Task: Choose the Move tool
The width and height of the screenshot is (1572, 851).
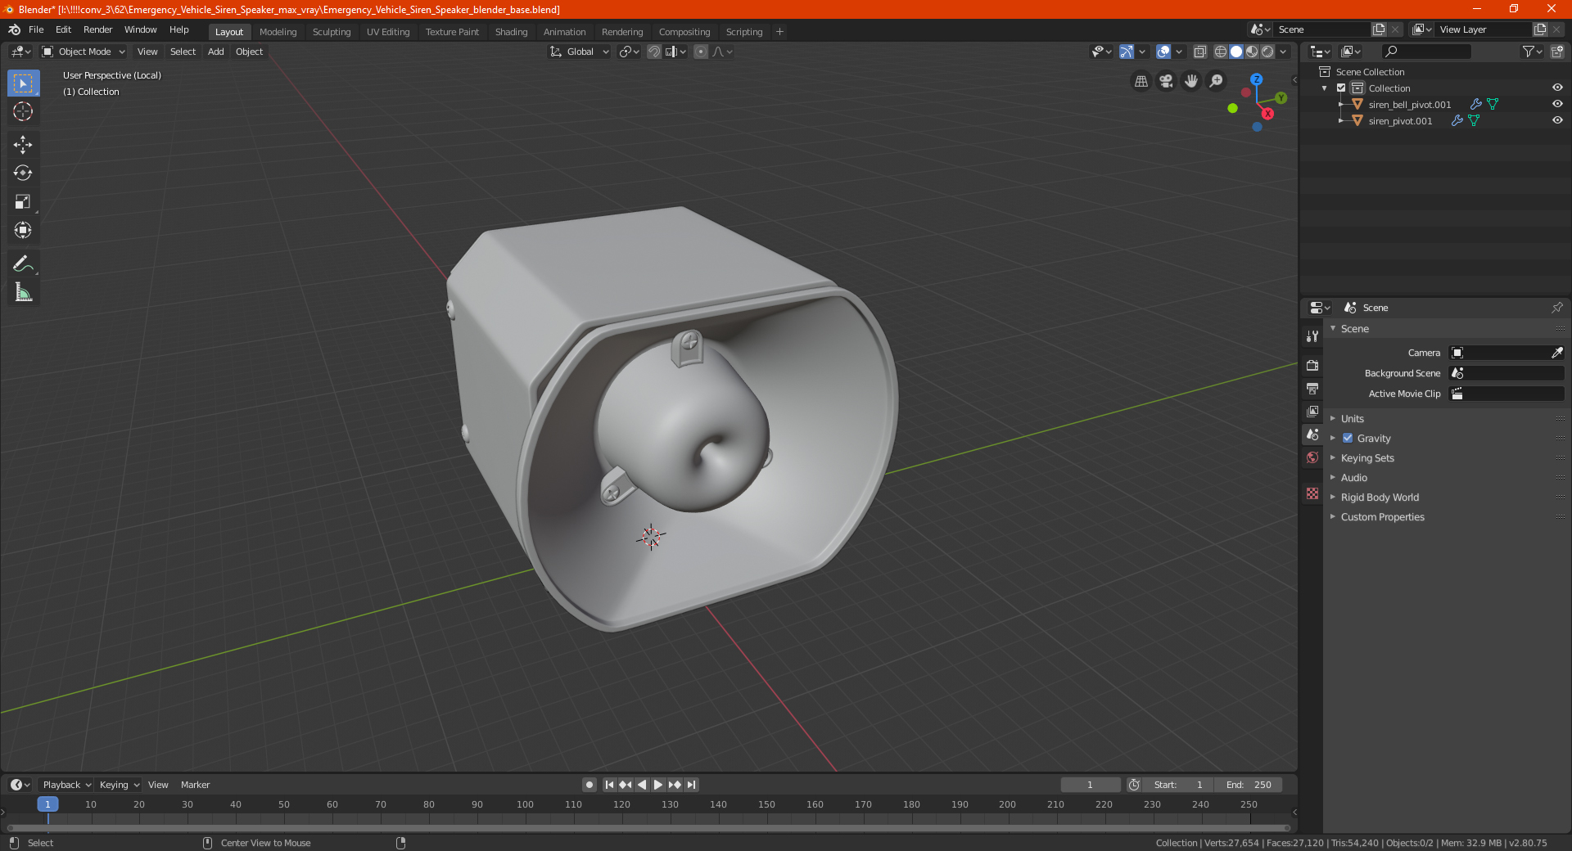Action: [23, 145]
